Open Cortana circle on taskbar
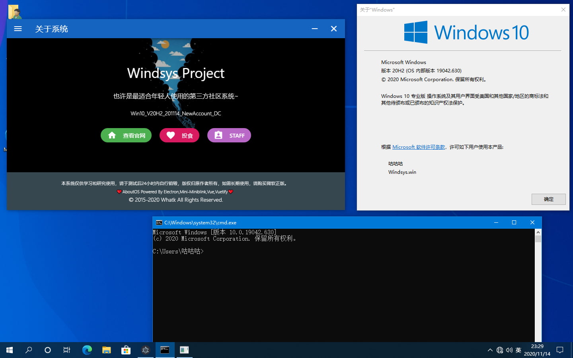Screen dimensions: 573x358 point(48,350)
